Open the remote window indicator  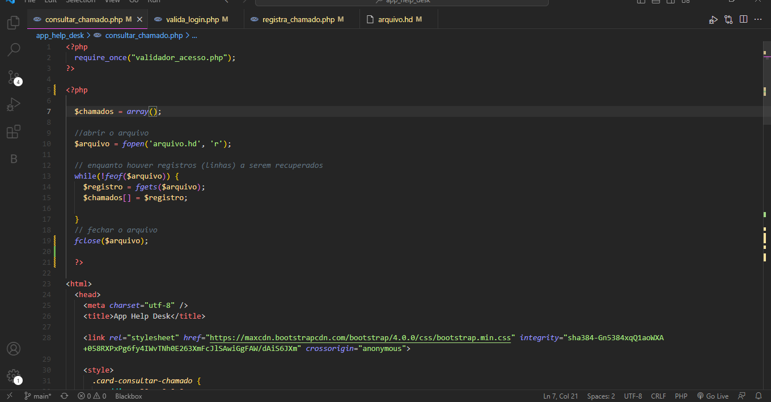click(x=9, y=396)
